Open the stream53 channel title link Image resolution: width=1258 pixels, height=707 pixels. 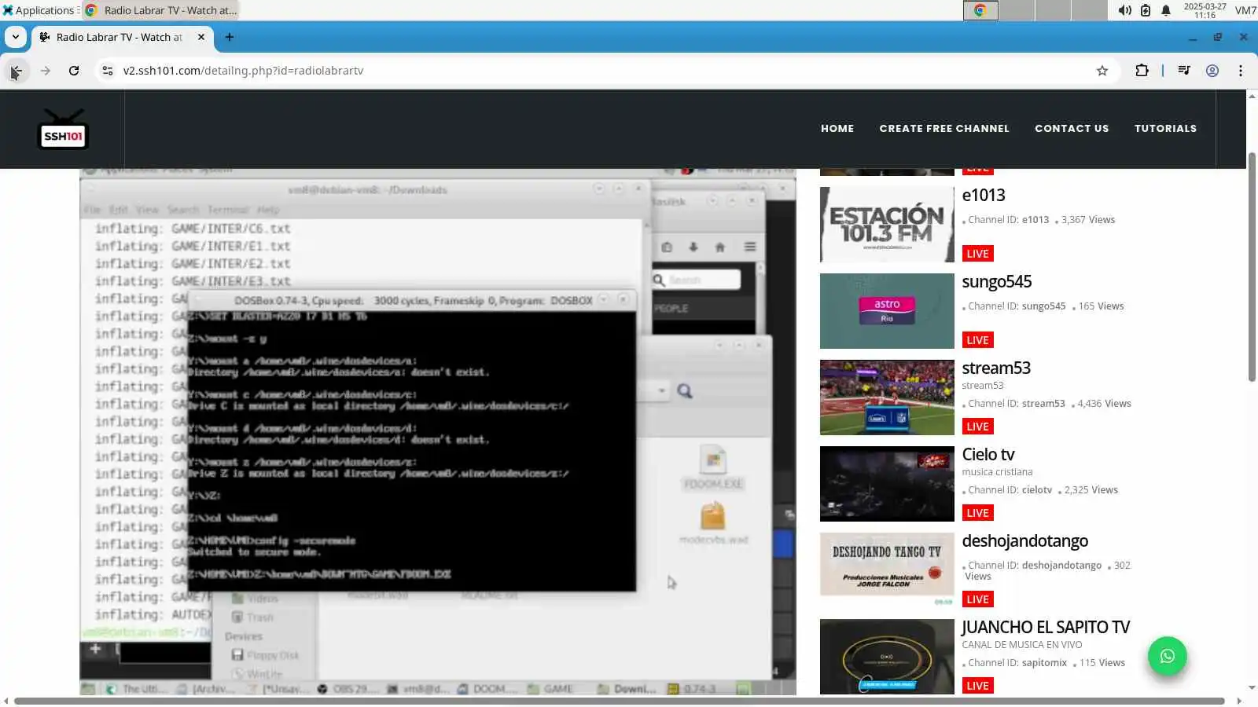[996, 368]
